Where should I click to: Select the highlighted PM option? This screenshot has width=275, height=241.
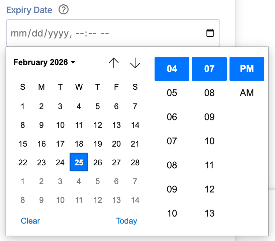click(247, 69)
